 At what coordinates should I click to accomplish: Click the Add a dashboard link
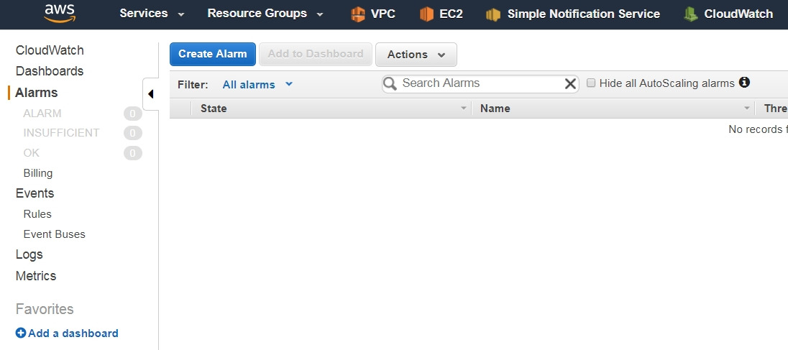[x=73, y=333]
